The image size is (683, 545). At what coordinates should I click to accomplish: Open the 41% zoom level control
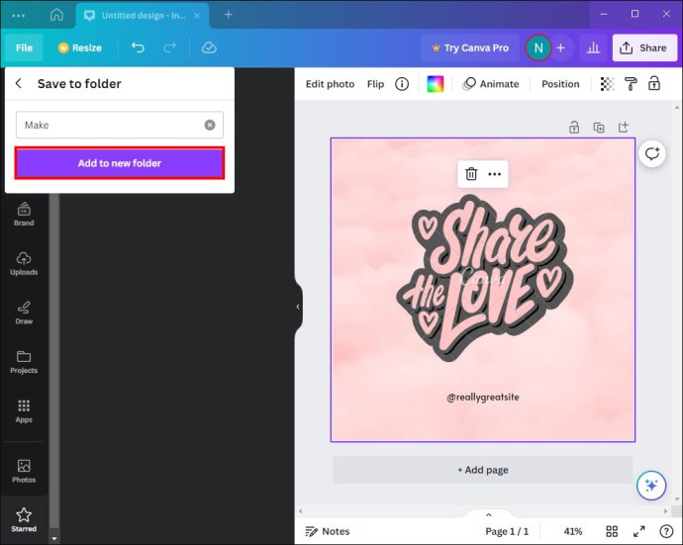click(573, 531)
